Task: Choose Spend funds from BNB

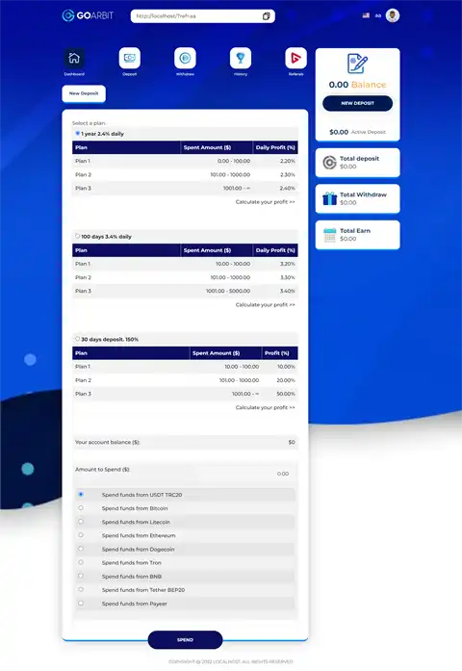Action: (81, 576)
